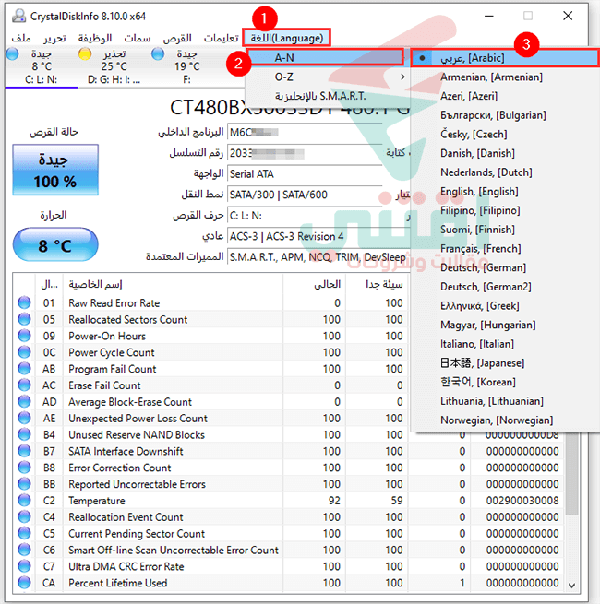Choose Armenian from the language list

click(505, 77)
